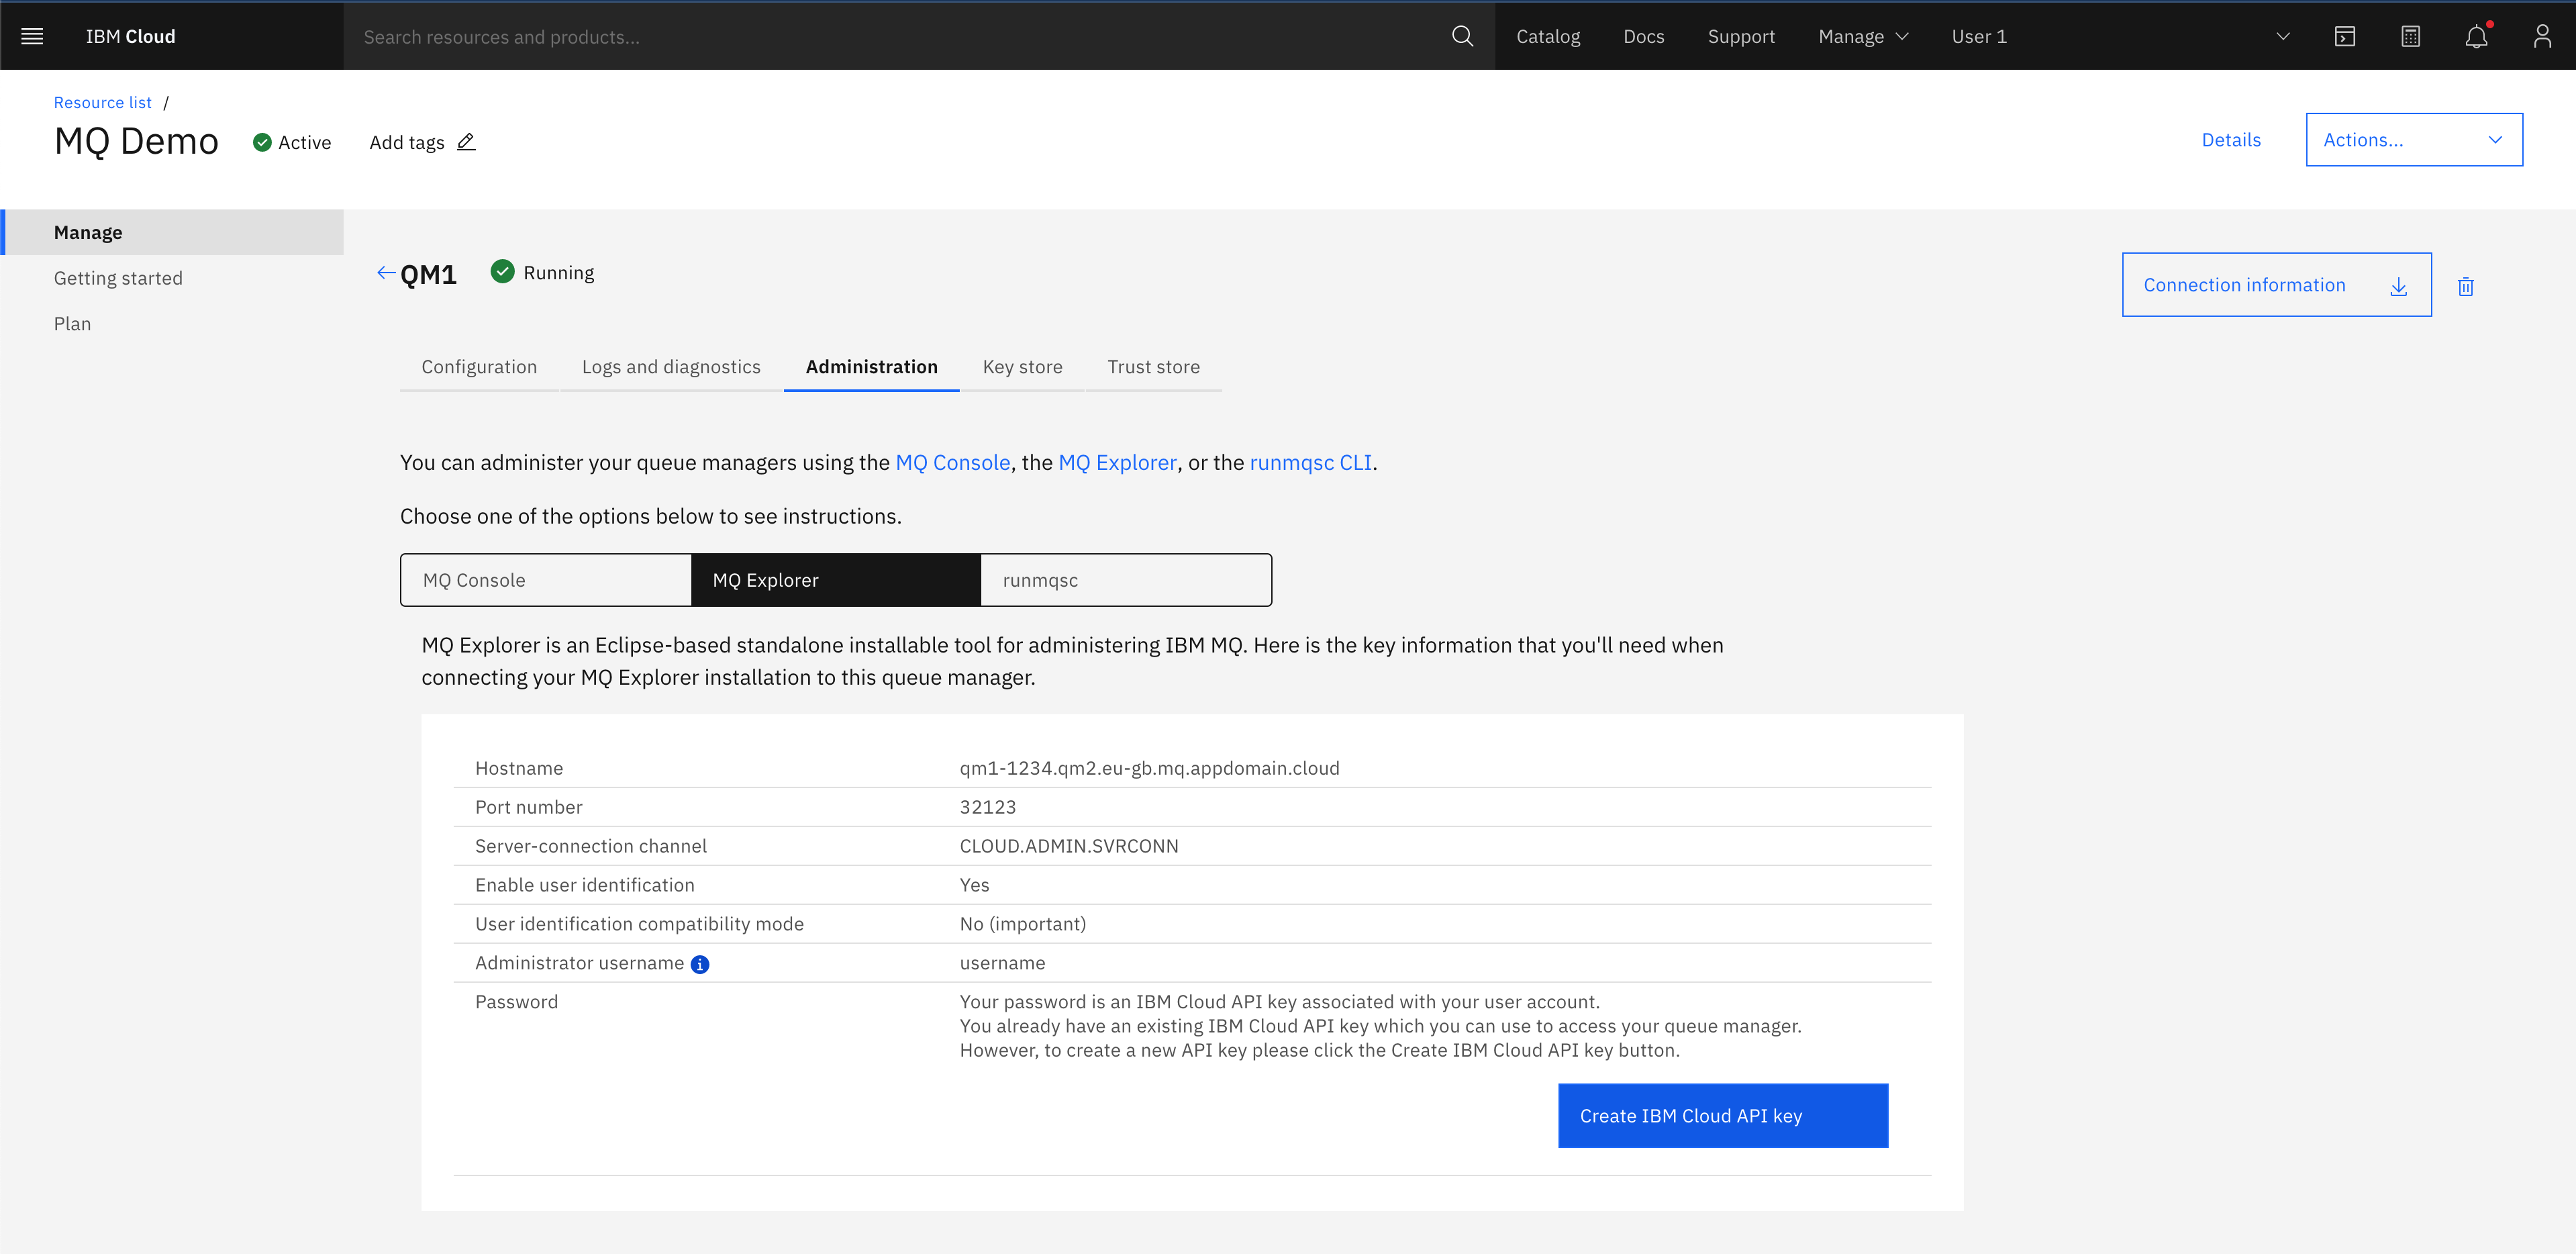Click User 1 account name

pos(1979,37)
